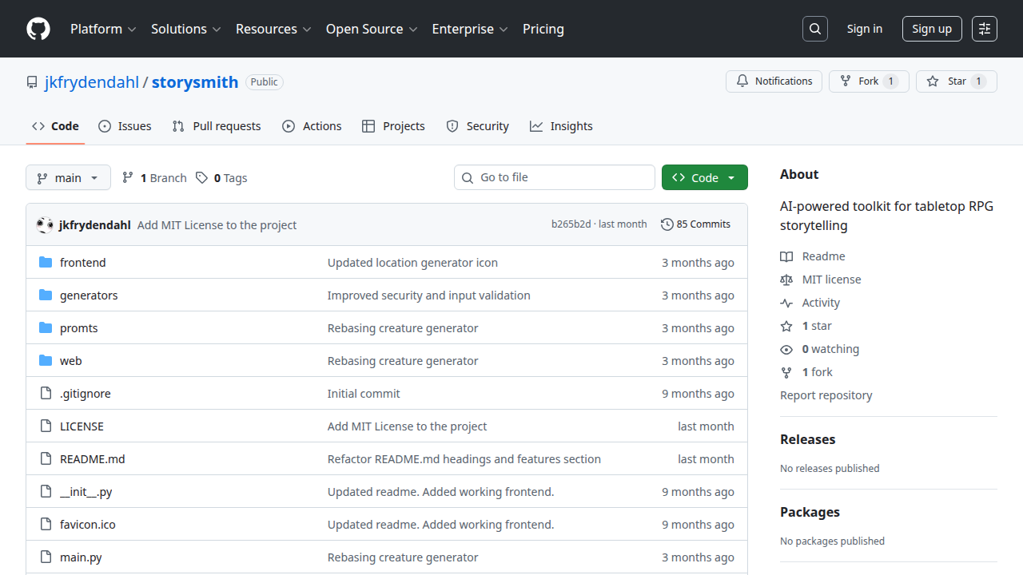Click the README.md file icon
The width and height of the screenshot is (1023, 575).
tap(46, 459)
